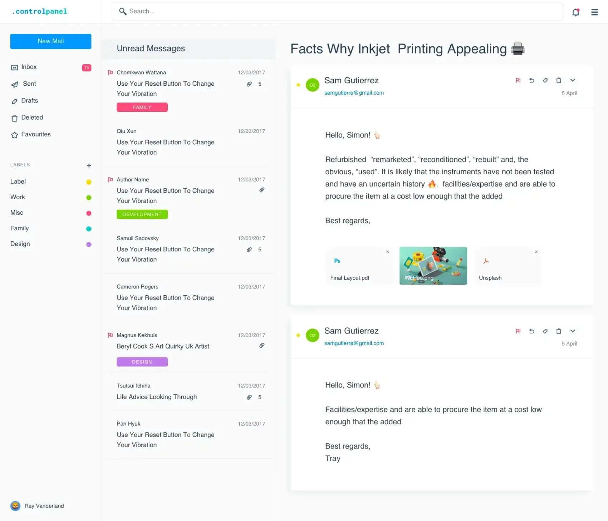
Task: Select the purple Design label dot
Action: coord(89,244)
